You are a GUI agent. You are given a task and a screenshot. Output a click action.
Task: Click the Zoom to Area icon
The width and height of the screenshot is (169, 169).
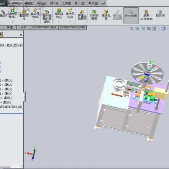pyautogui.click(x=137, y=29)
